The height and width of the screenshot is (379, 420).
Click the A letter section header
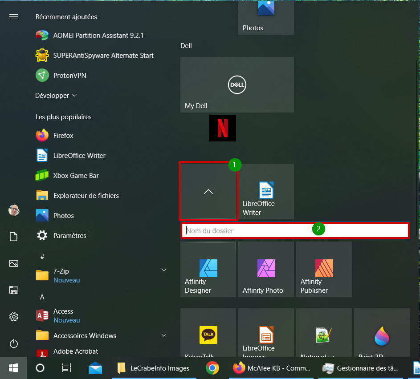pyautogui.click(x=42, y=297)
